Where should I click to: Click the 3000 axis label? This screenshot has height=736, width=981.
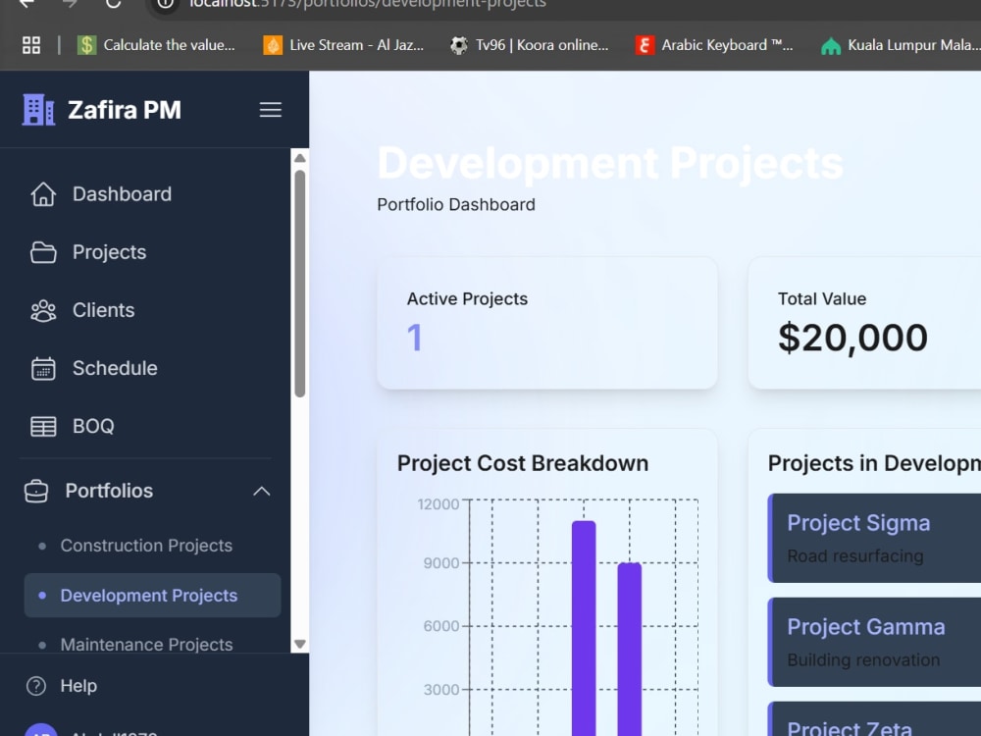(441, 690)
